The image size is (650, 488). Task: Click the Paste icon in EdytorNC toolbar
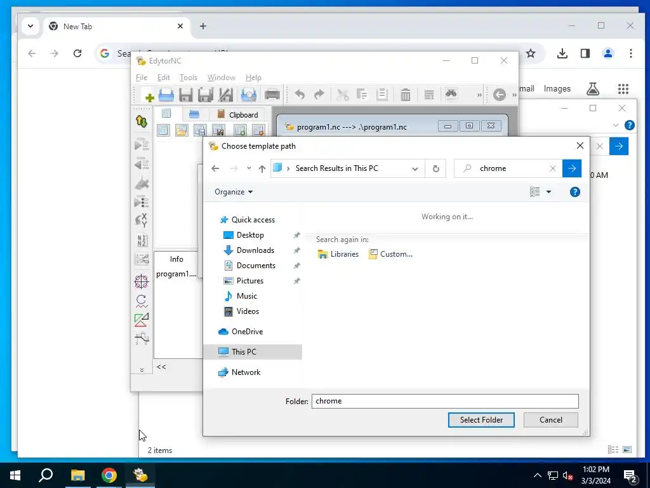(381, 95)
